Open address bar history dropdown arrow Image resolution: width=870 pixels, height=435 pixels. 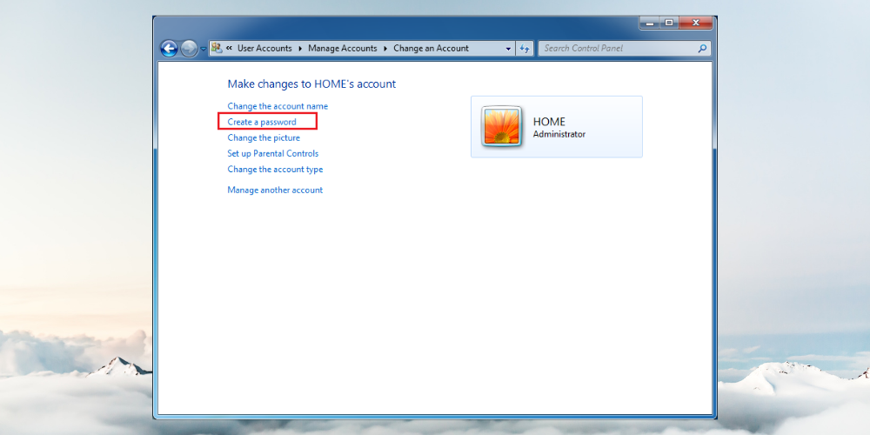coord(508,49)
